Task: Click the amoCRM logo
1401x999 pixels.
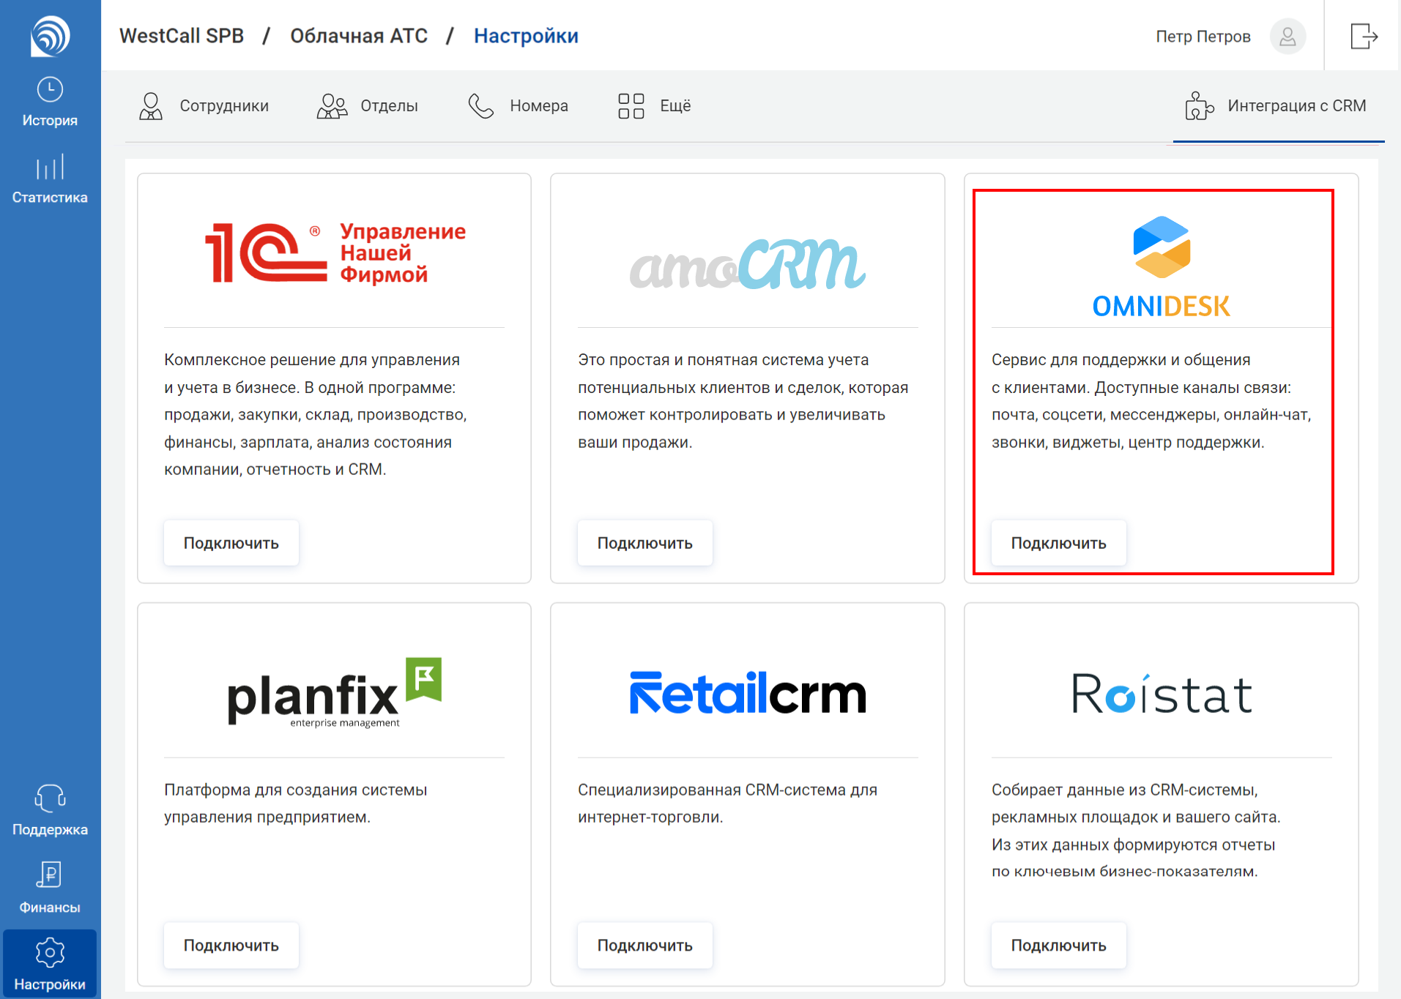Action: [x=748, y=264]
